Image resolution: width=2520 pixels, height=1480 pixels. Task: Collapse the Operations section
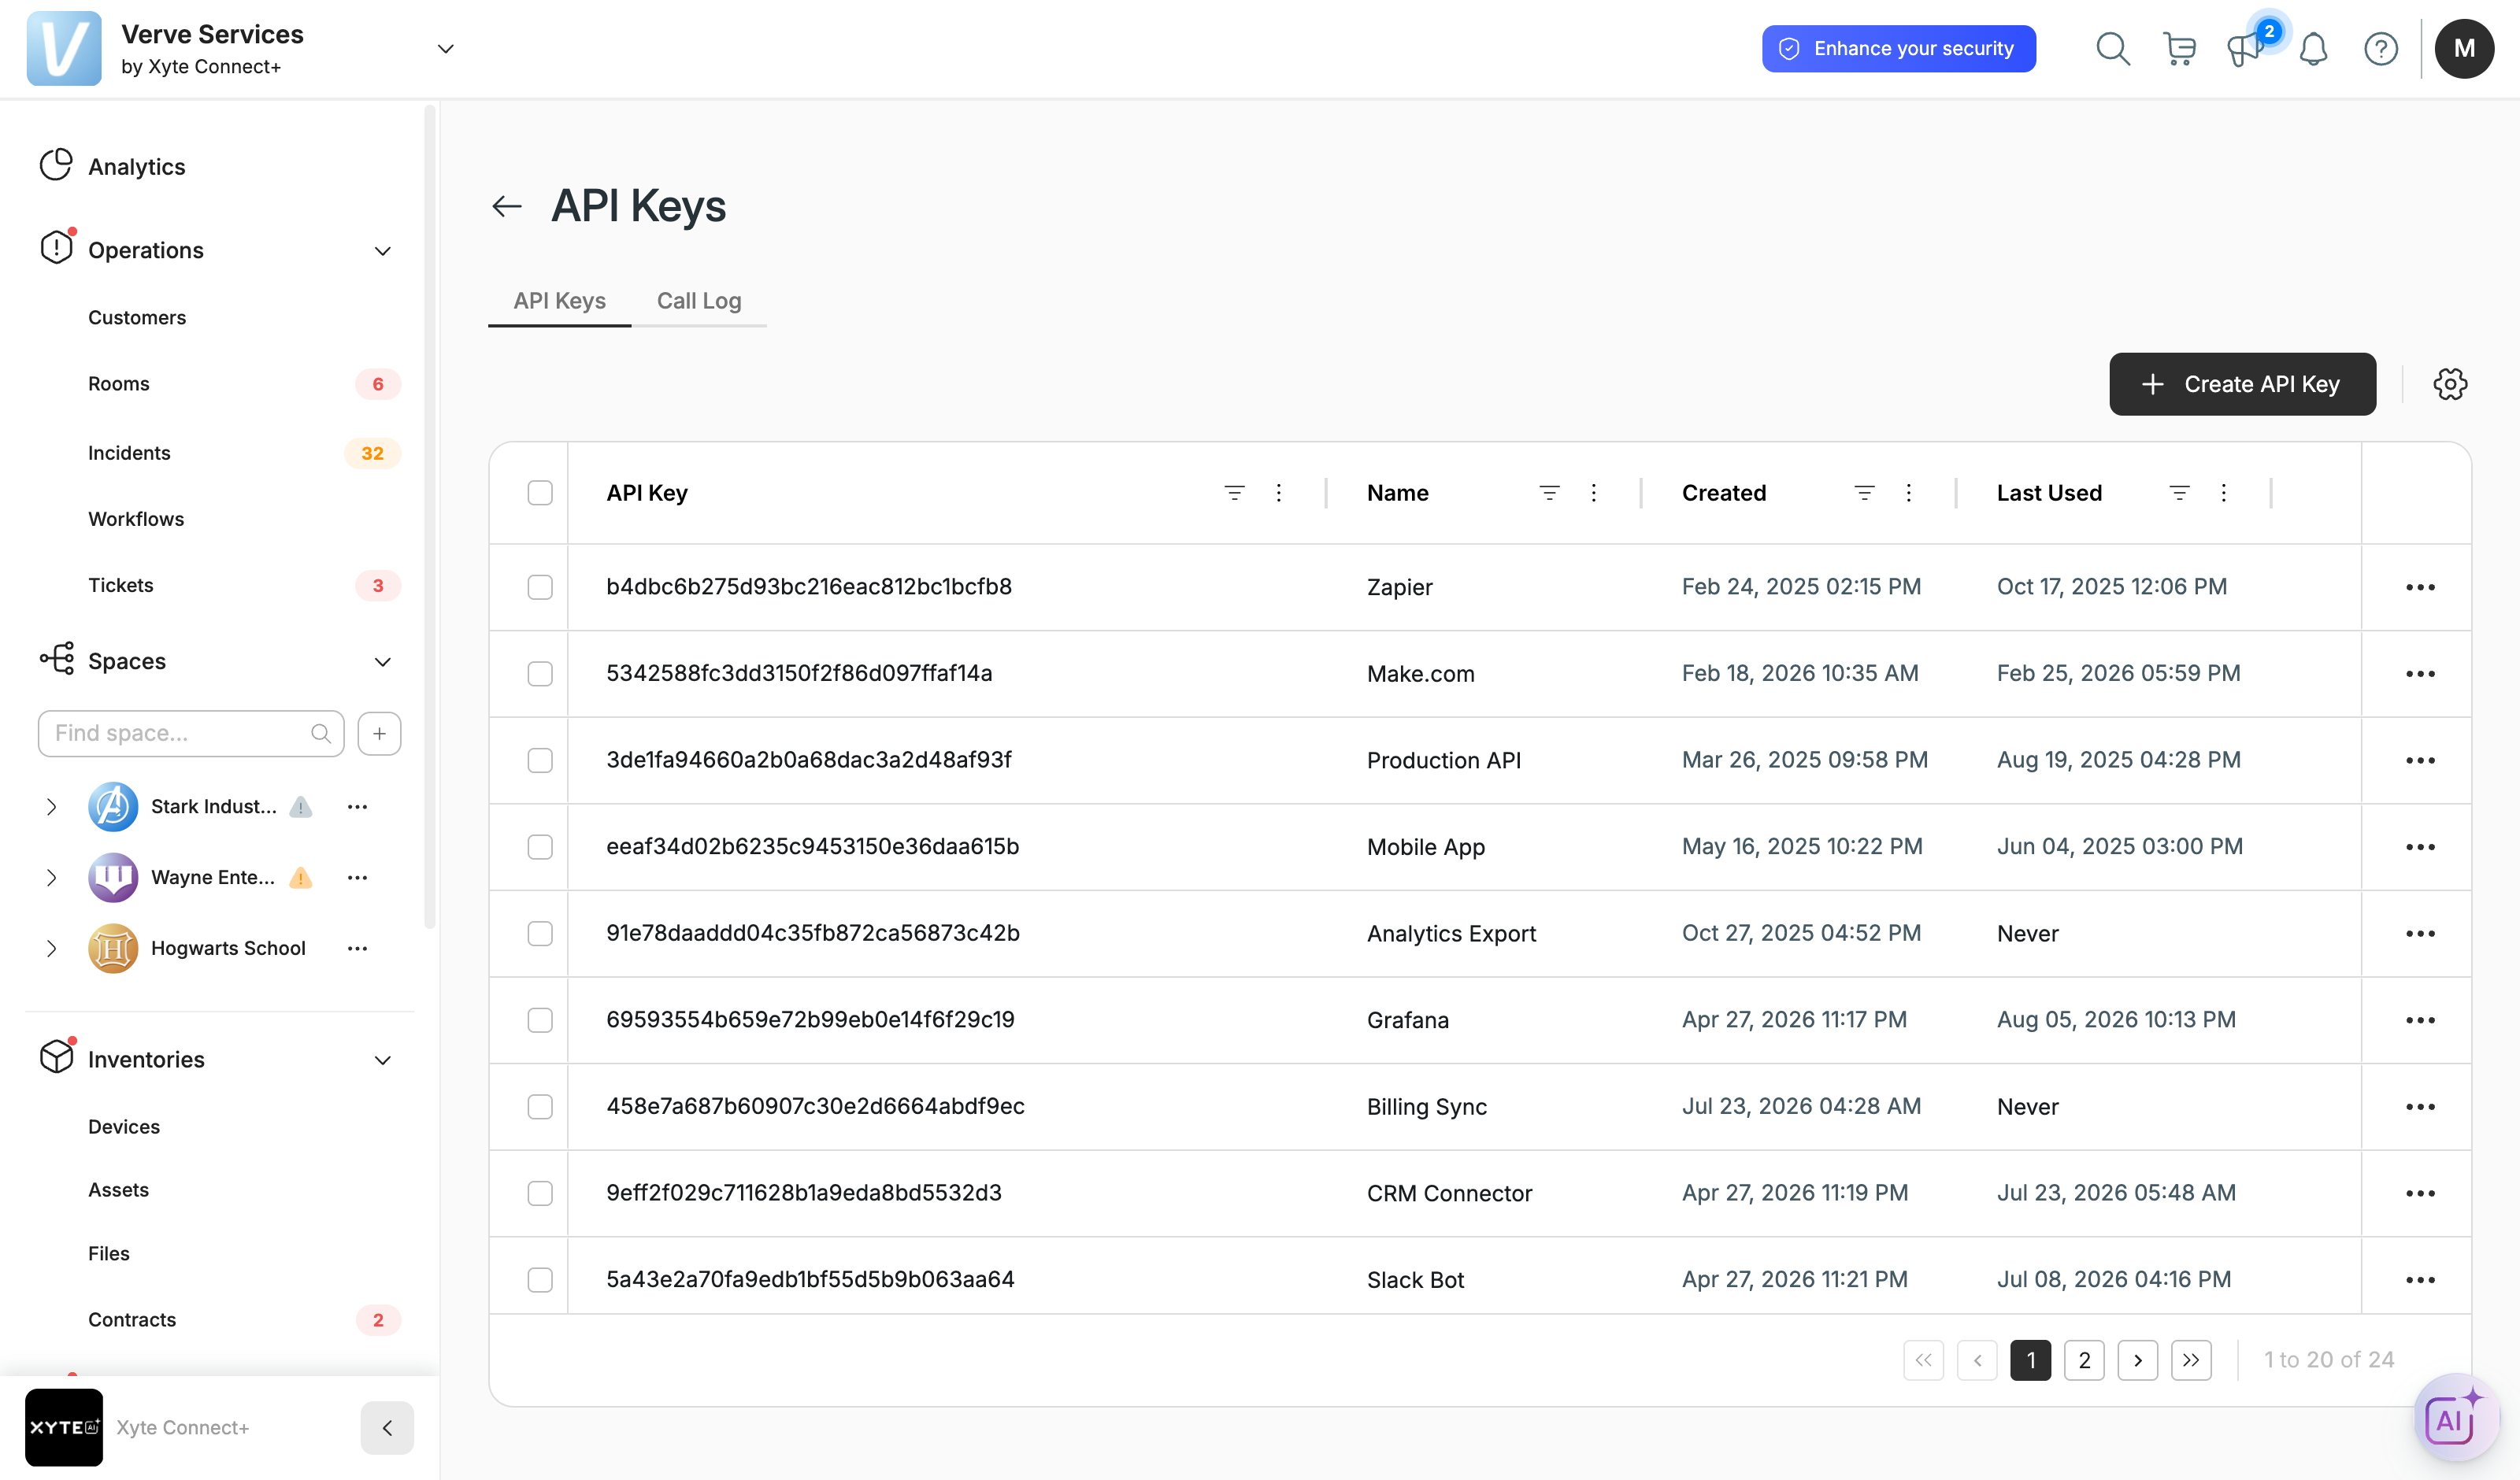pos(382,251)
